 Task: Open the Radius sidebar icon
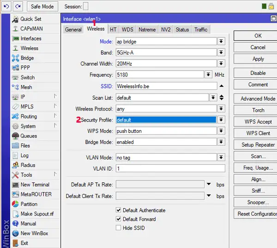(x=15, y=165)
